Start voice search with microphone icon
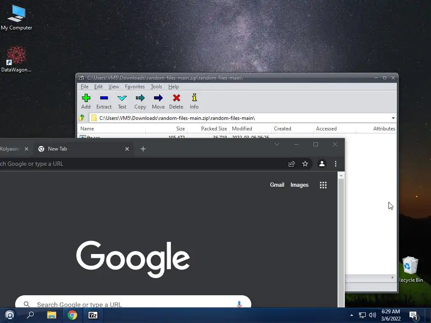This screenshot has height=323, width=431. (x=239, y=304)
